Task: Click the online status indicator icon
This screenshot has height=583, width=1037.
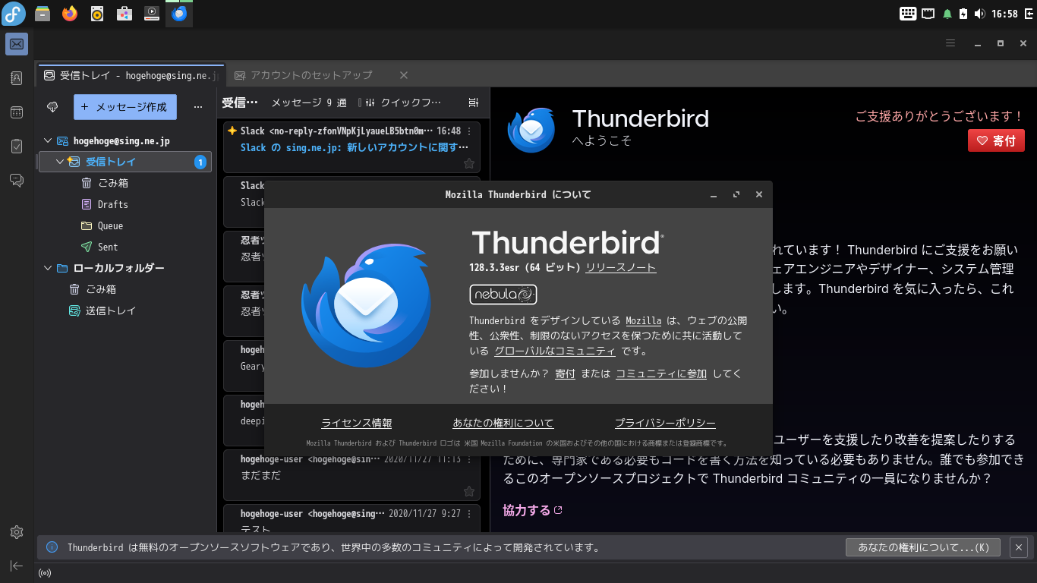Action: pyautogui.click(x=45, y=573)
